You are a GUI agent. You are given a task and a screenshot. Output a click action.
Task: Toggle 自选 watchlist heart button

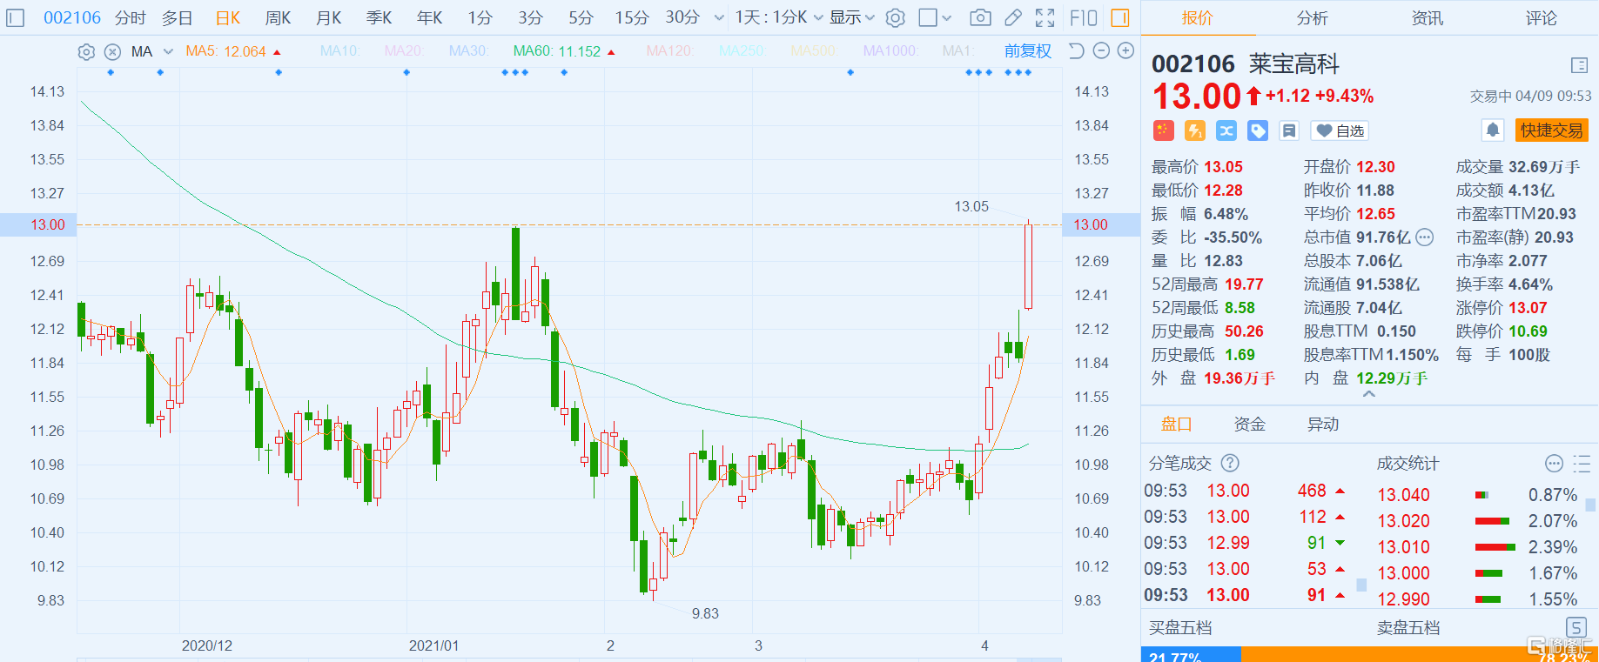1340,130
